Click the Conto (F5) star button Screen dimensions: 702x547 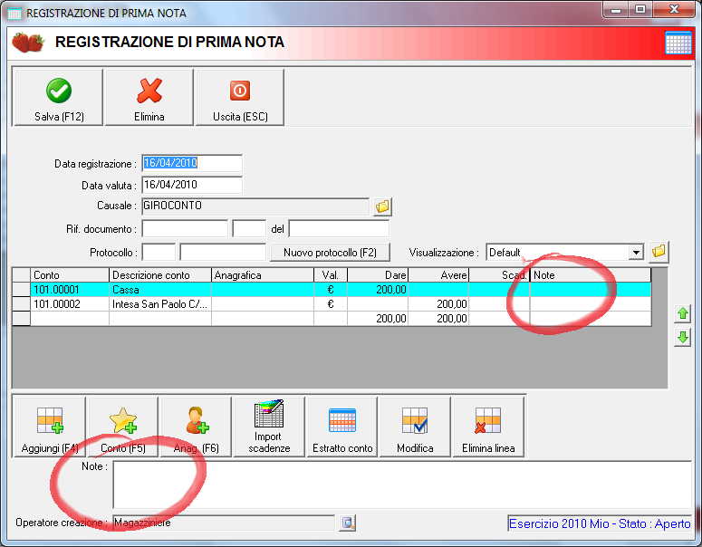coord(123,427)
